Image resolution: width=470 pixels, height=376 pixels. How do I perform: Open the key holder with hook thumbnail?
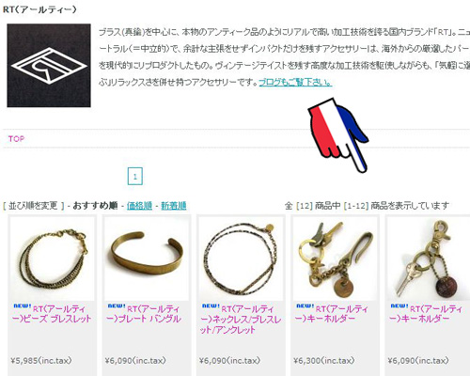[x=335, y=258]
